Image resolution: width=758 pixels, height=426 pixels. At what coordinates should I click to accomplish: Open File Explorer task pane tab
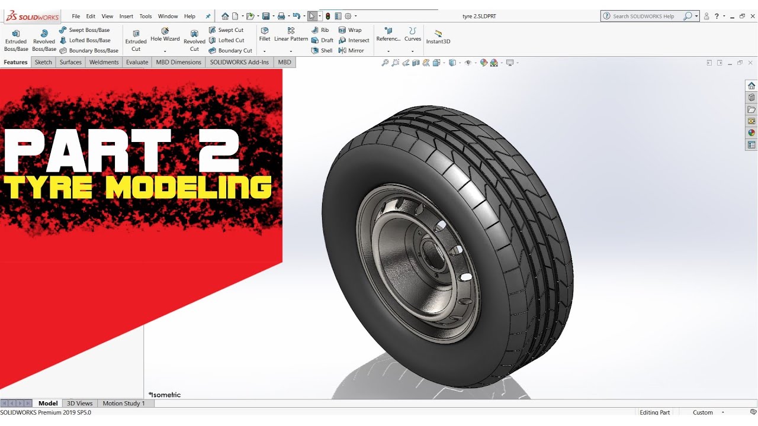pos(751,109)
